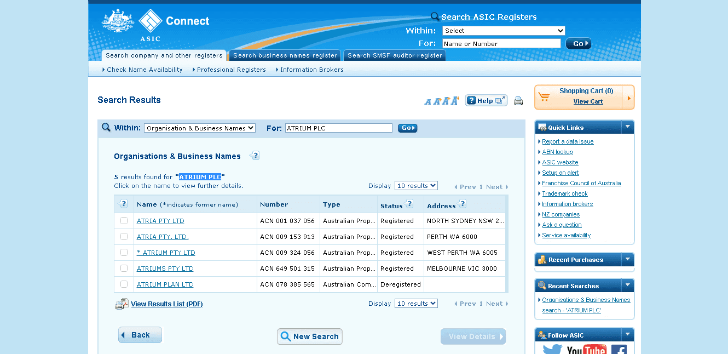Screen dimensions: 728x354
Task: Open ASIC Facebook icon under Follow ASIC
Action: tap(619, 350)
